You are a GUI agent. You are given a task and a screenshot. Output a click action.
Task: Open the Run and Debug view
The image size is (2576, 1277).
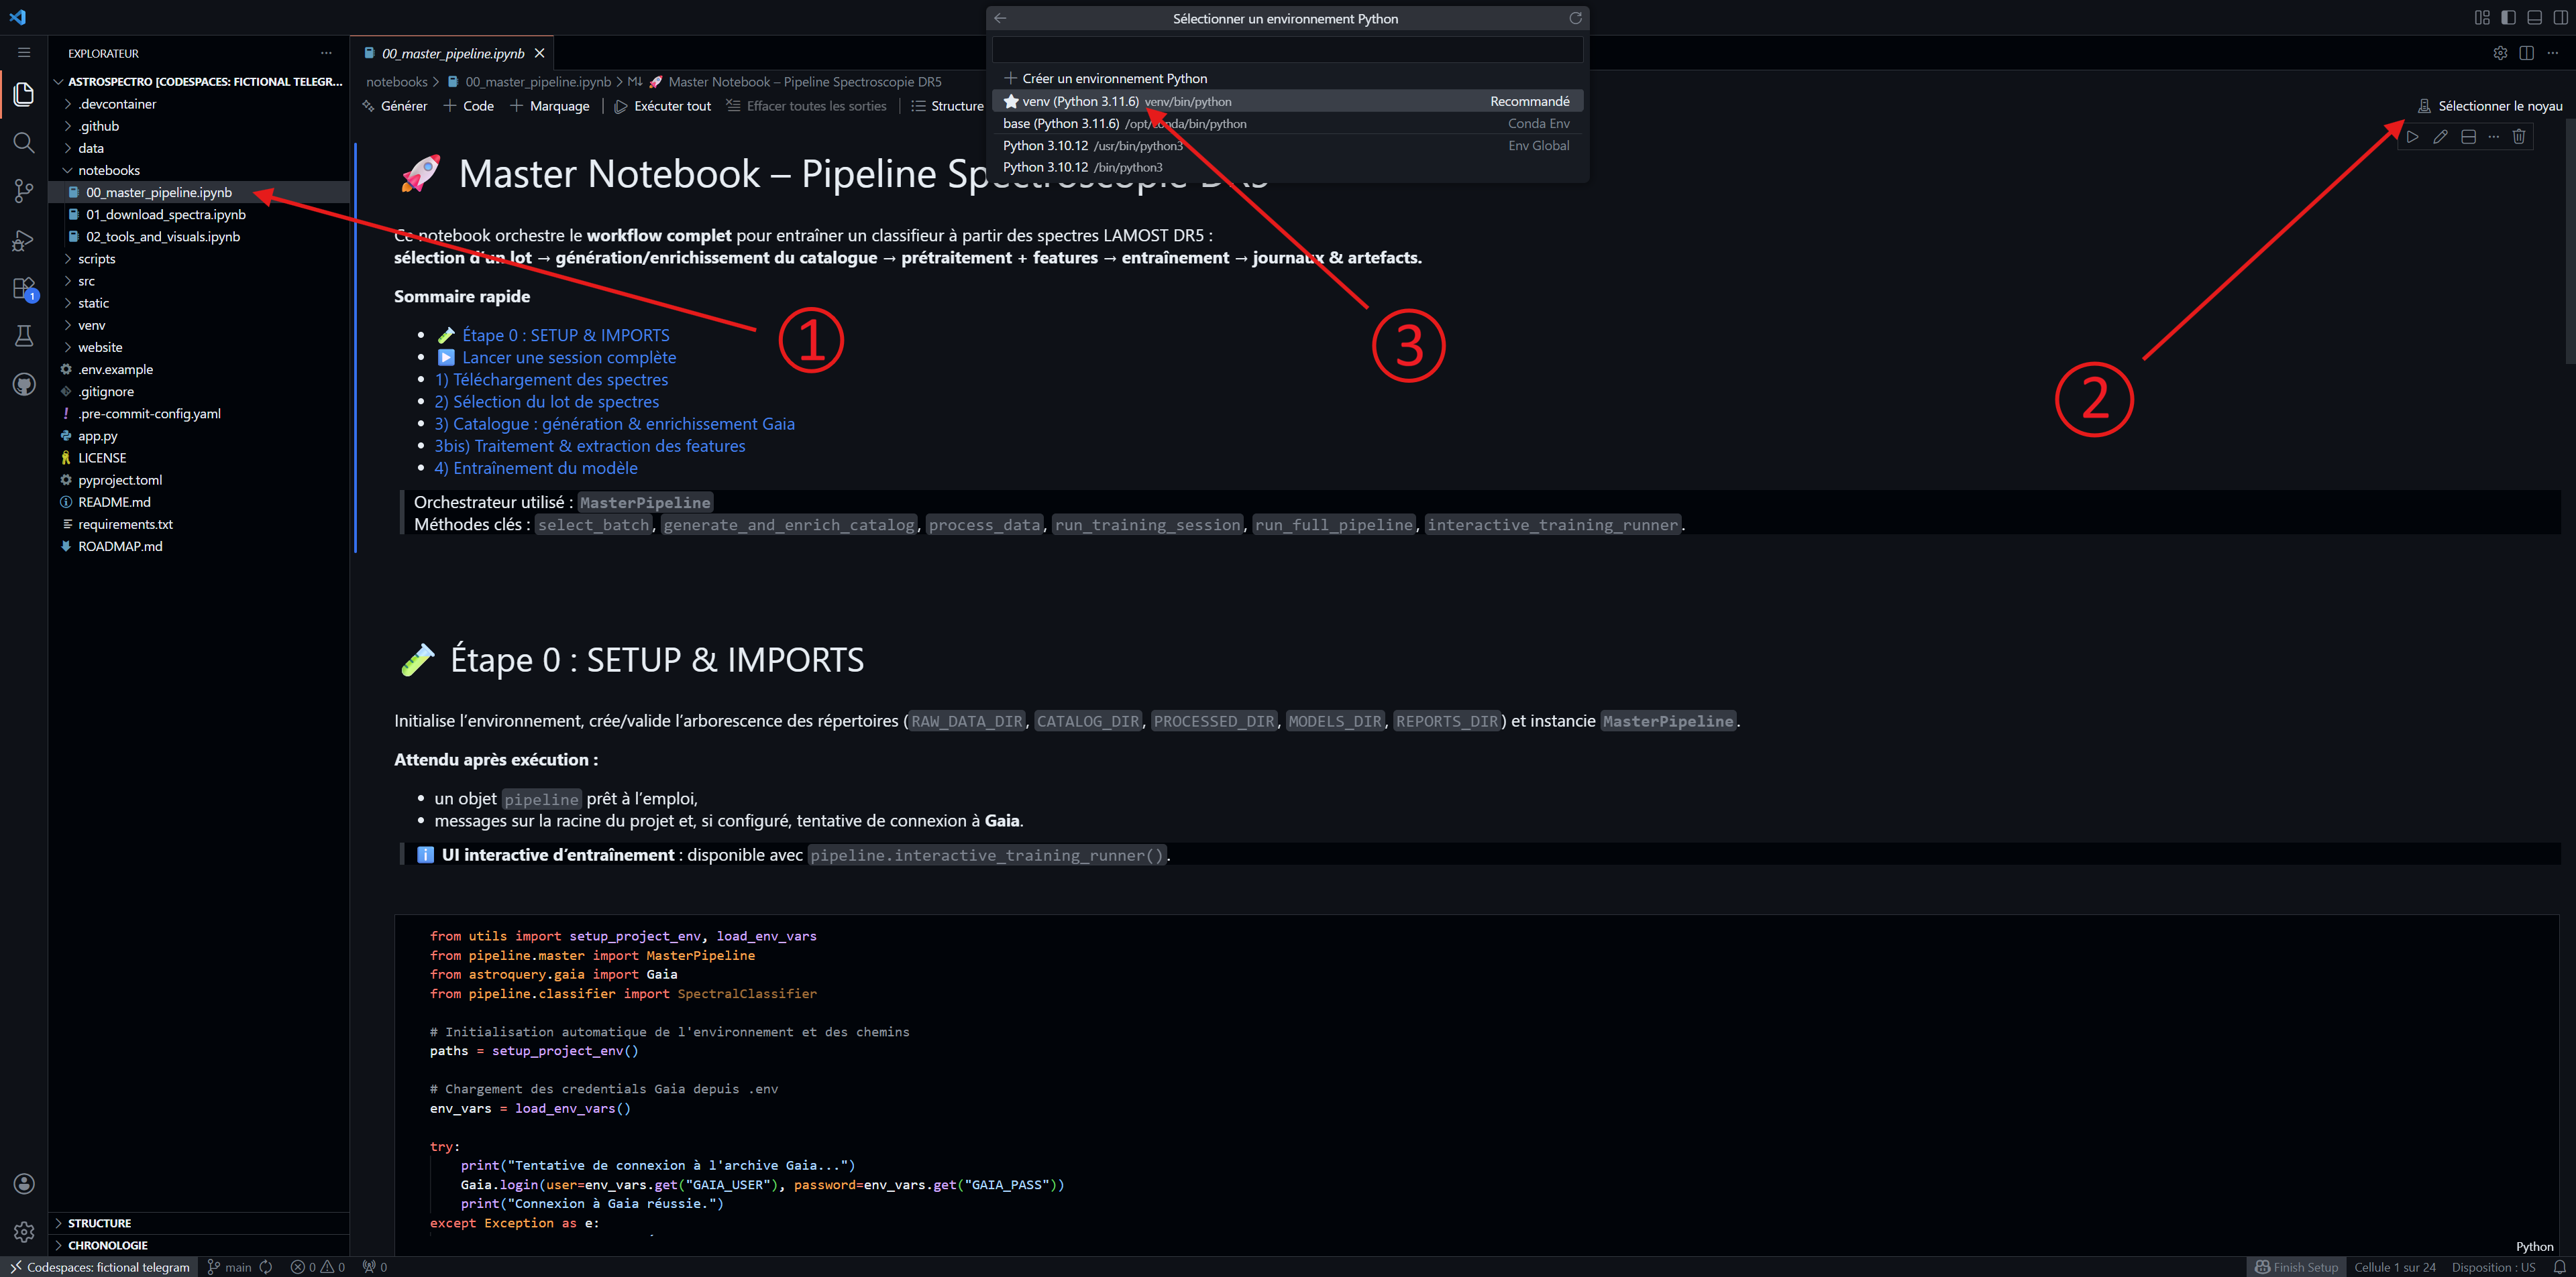click(24, 240)
